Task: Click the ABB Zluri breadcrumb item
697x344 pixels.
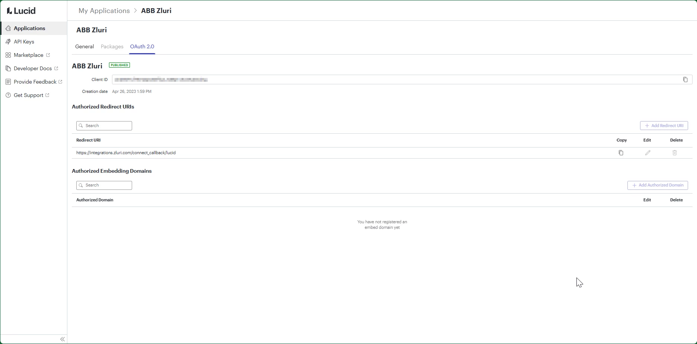Action: point(156,11)
